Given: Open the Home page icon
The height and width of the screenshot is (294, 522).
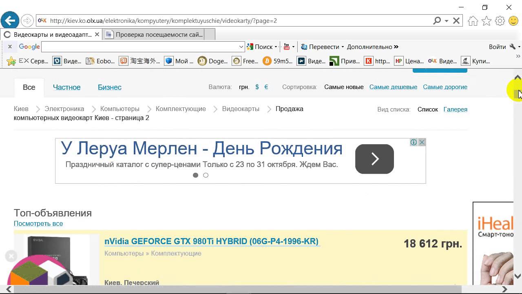Looking at the screenshot, I should (x=473, y=21).
